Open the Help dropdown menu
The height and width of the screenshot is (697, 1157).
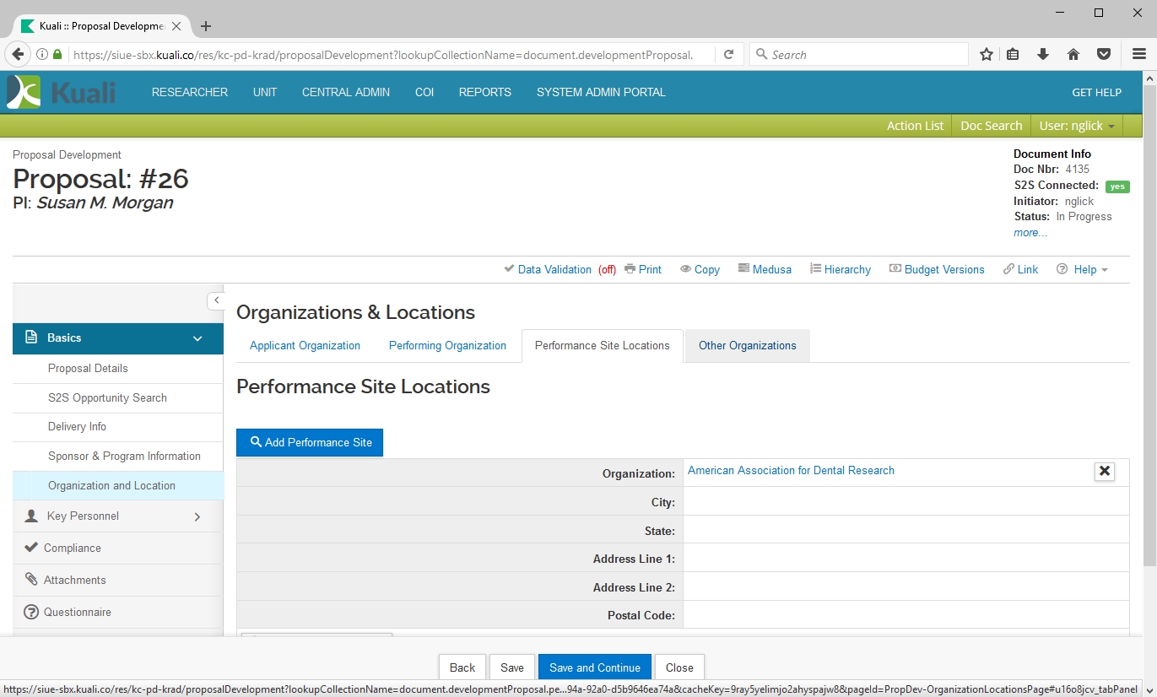tap(1083, 269)
